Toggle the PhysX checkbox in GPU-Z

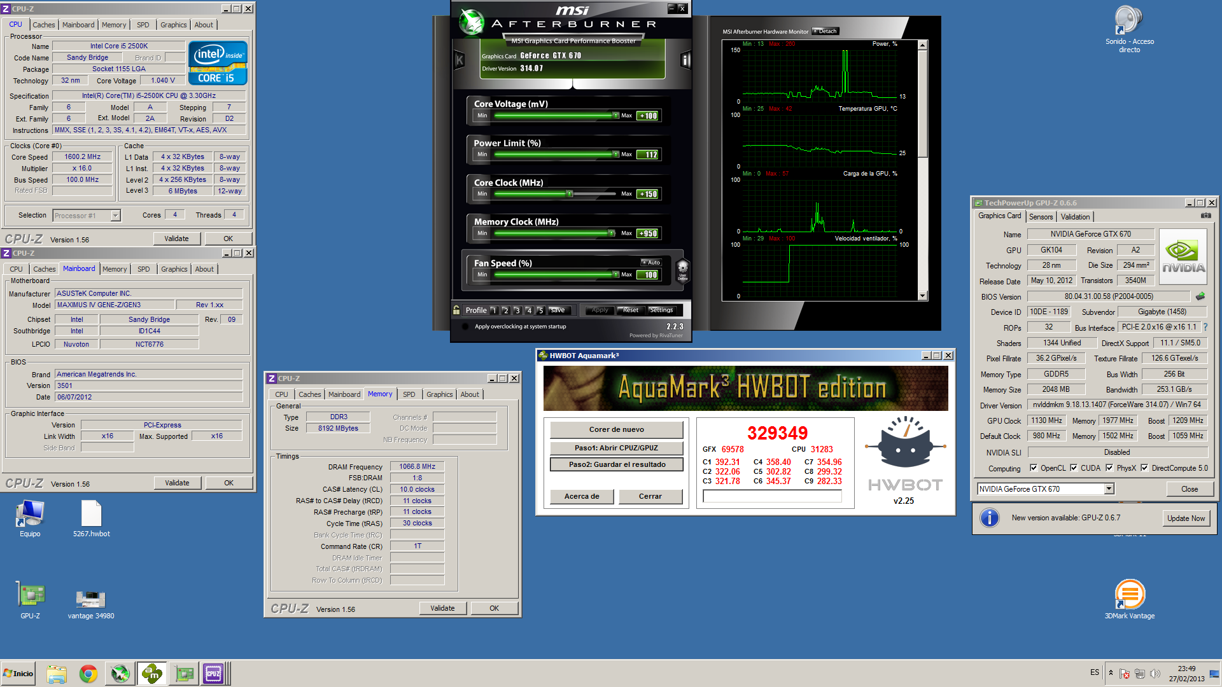coord(1109,468)
